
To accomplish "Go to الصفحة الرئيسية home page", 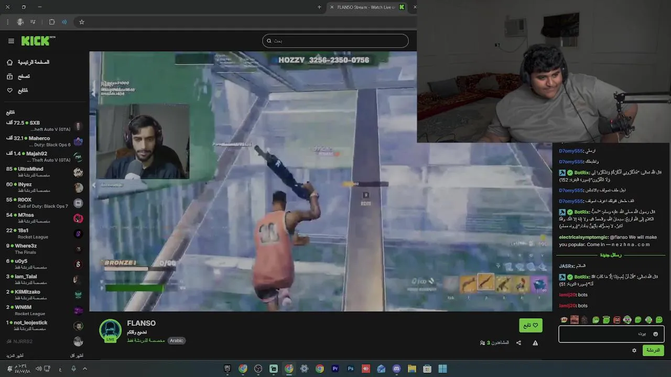I will click(x=28, y=62).
